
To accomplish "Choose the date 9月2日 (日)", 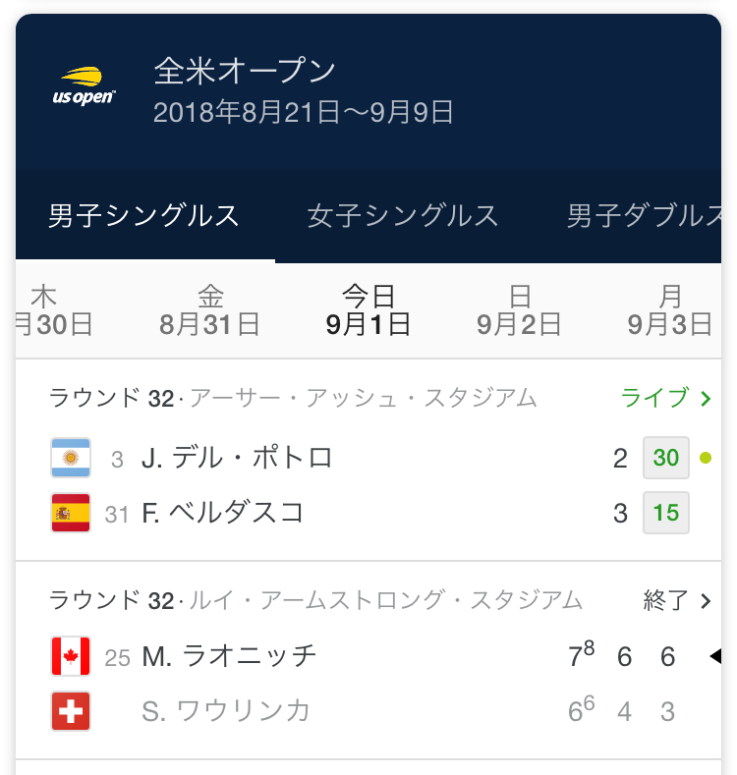I will pos(520,310).
